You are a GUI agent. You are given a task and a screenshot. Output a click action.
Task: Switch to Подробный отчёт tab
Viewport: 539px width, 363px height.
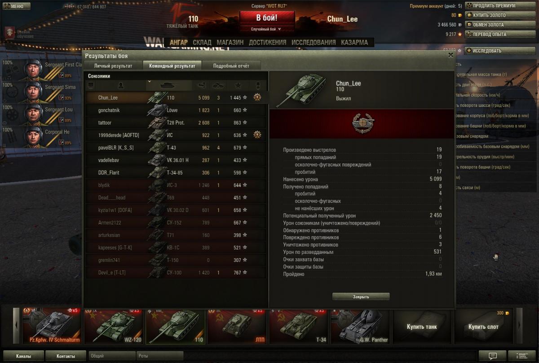231,66
